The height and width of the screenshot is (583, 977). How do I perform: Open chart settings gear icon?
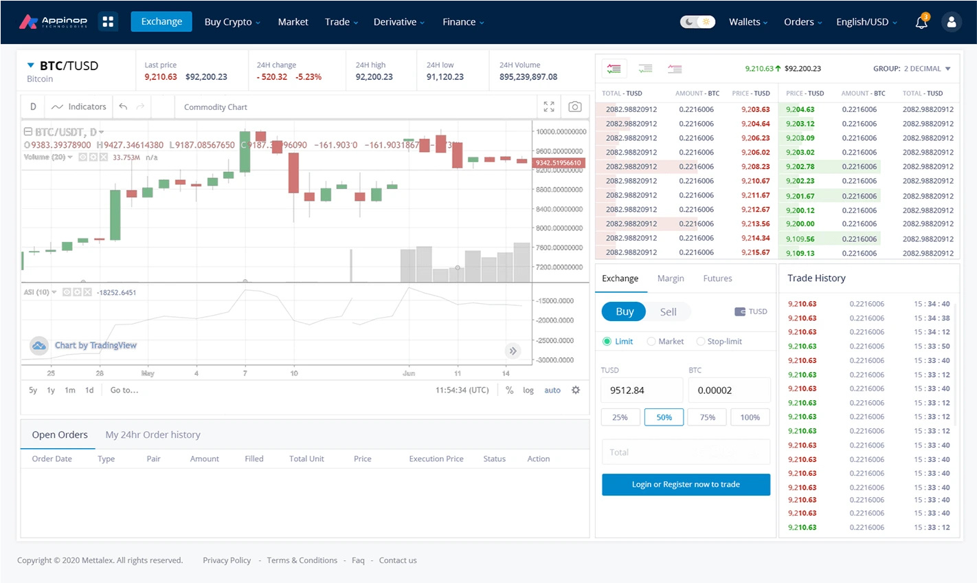click(576, 390)
